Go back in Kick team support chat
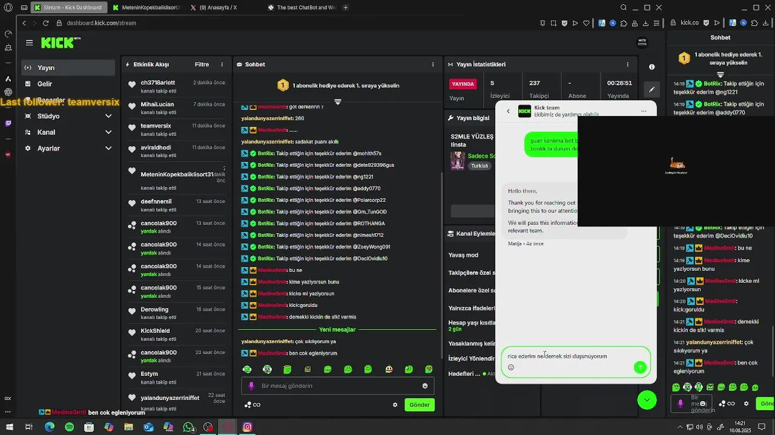The height and width of the screenshot is (435, 775). [508, 111]
